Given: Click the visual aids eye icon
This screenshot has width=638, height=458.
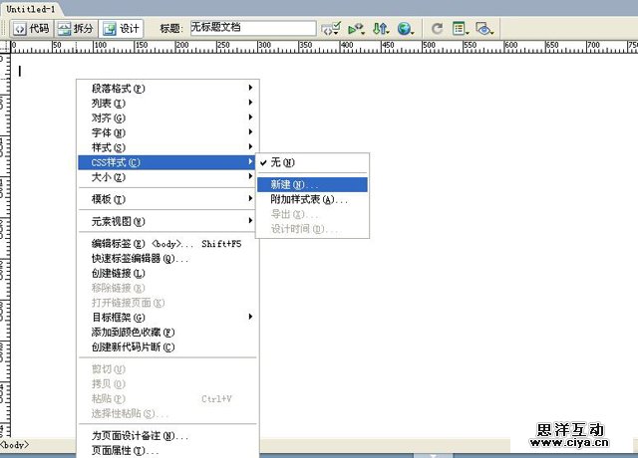Looking at the screenshot, I should tap(484, 29).
